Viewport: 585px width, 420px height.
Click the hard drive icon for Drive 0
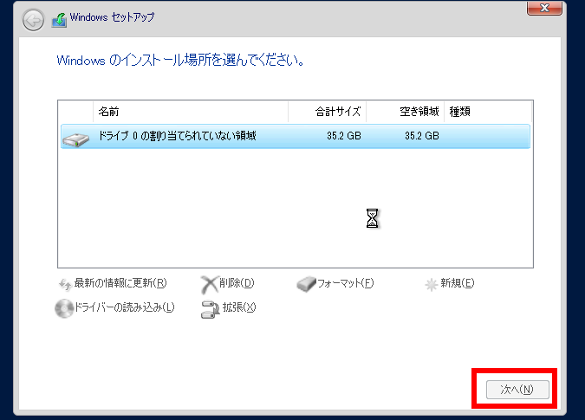coord(75,139)
